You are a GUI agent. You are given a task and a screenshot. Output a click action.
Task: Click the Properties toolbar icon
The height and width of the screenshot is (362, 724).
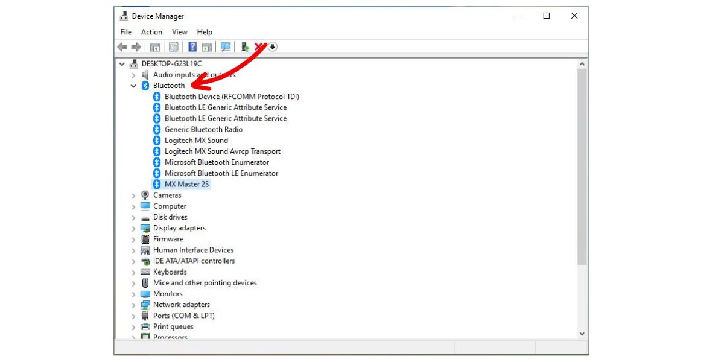click(174, 47)
